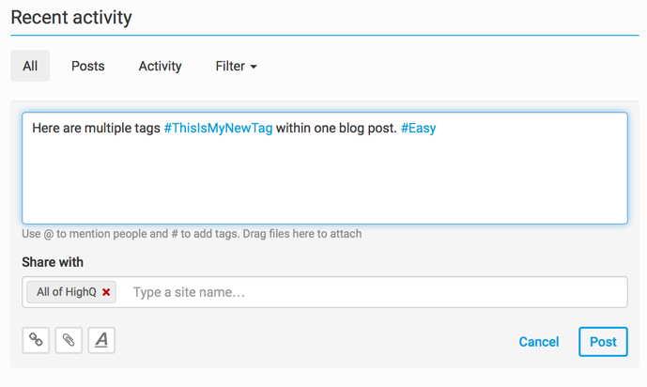Focus the Type a site name field

click(376, 292)
